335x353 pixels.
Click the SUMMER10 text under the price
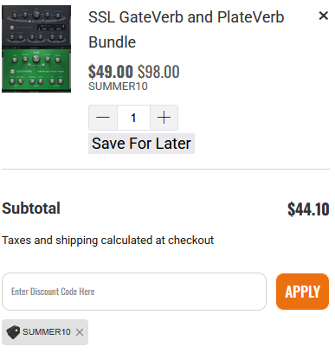[x=118, y=87]
